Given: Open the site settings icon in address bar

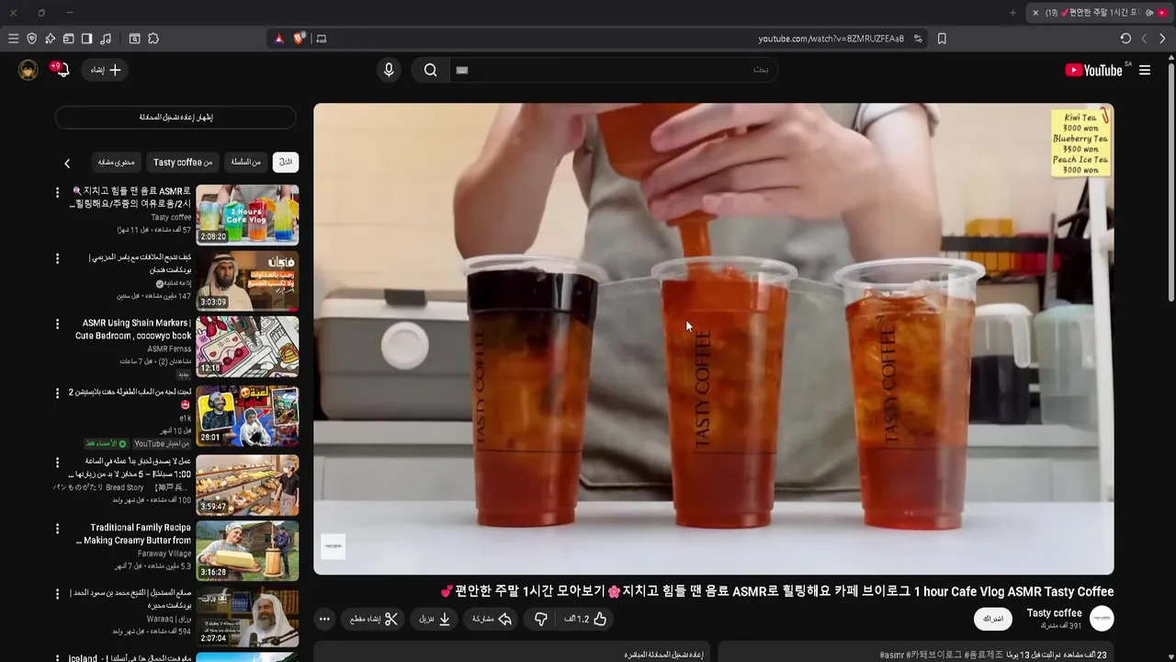Looking at the screenshot, I should tap(917, 39).
